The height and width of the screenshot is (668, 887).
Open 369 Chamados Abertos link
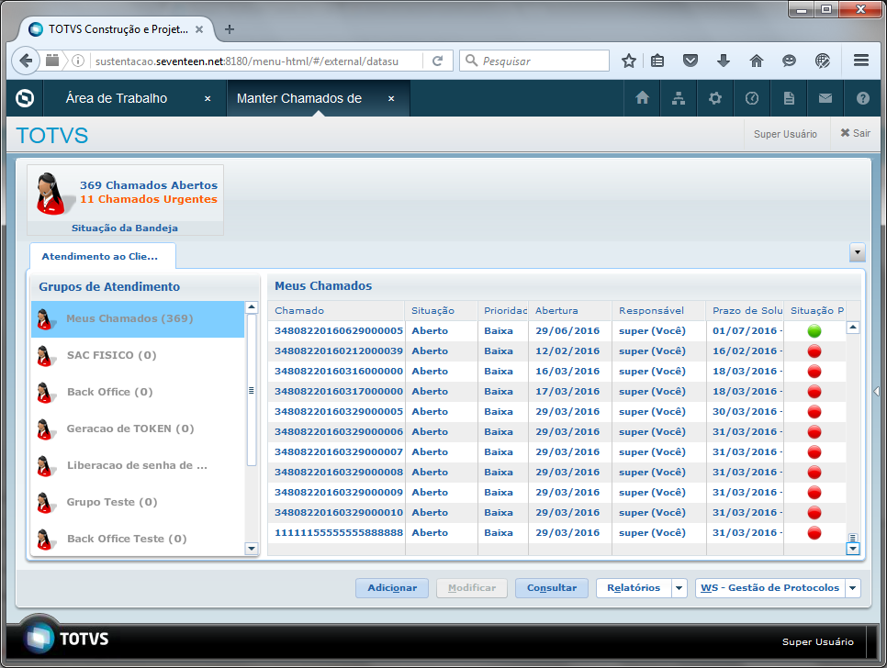click(149, 185)
